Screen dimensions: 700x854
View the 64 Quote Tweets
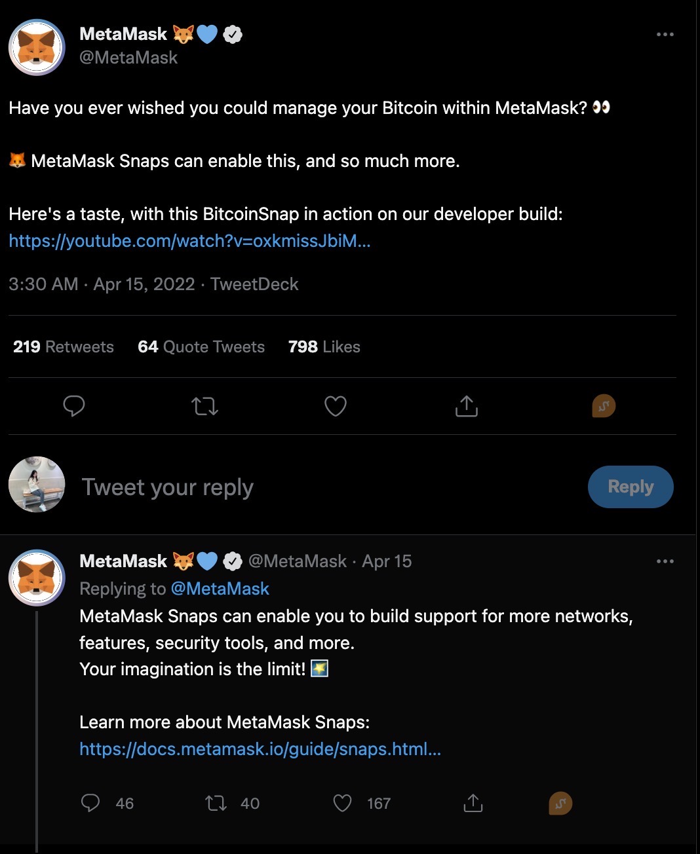click(x=201, y=346)
